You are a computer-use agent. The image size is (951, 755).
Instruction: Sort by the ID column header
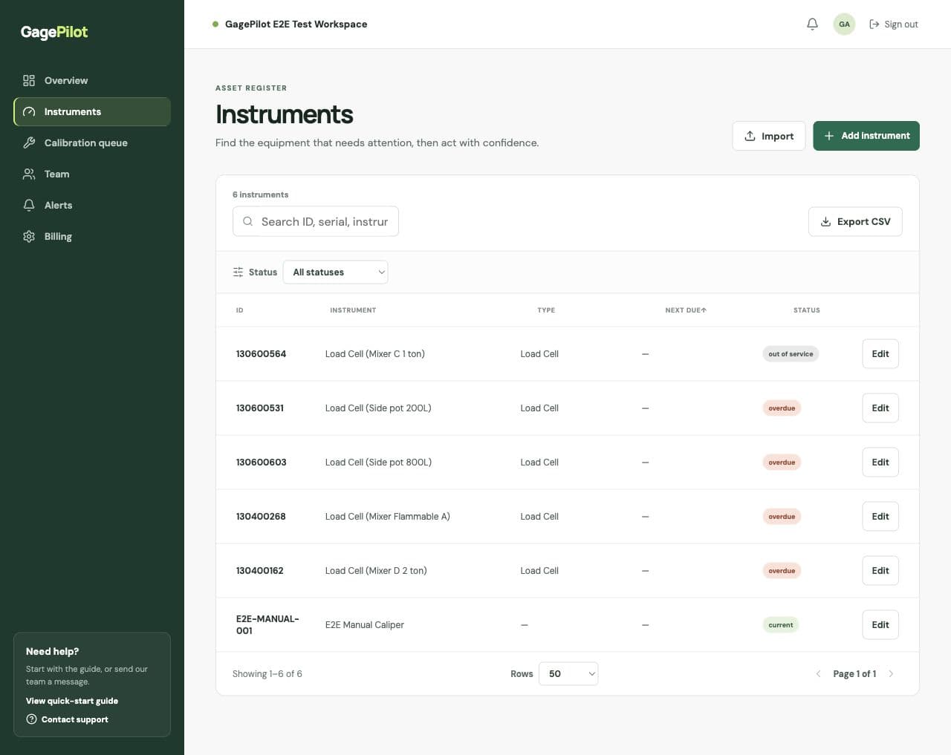coord(240,310)
